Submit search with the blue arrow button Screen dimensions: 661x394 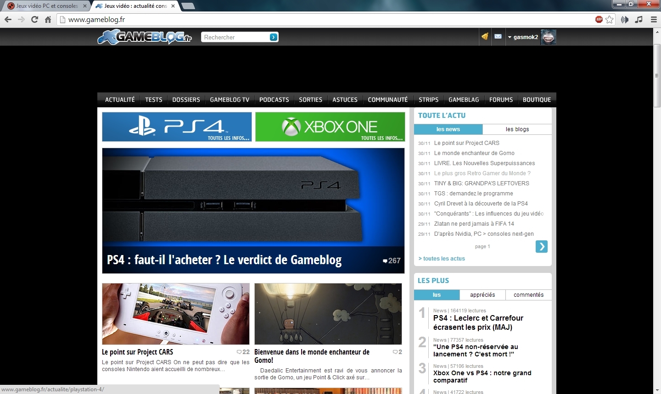pyautogui.click(x=274, y=37)
